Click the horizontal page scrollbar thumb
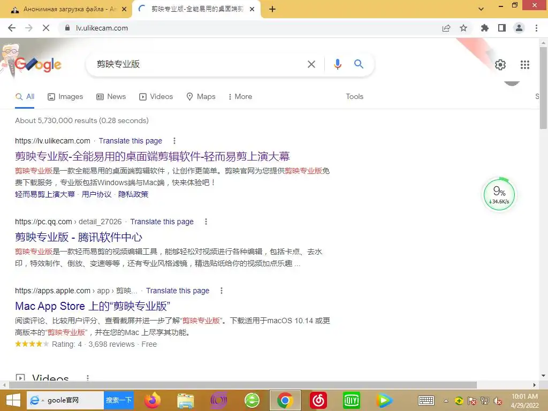Viewport: 548px width, 411px height. (x=242, y=385)
